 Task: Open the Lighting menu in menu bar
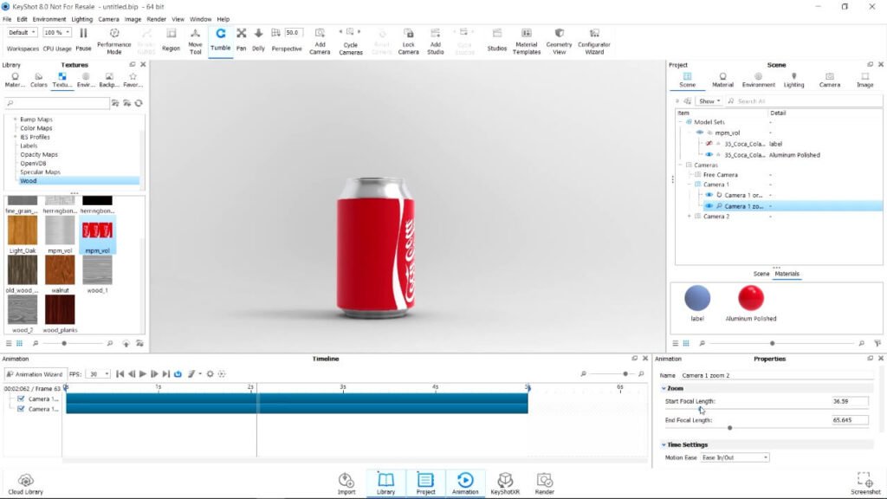(82, 19)
